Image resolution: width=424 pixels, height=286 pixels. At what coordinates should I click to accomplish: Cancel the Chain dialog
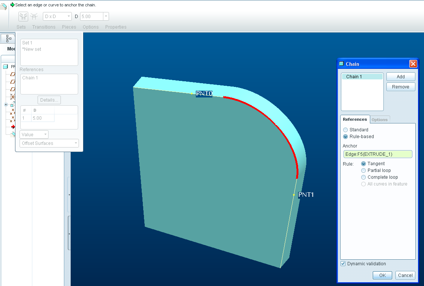tap(405, 275)
